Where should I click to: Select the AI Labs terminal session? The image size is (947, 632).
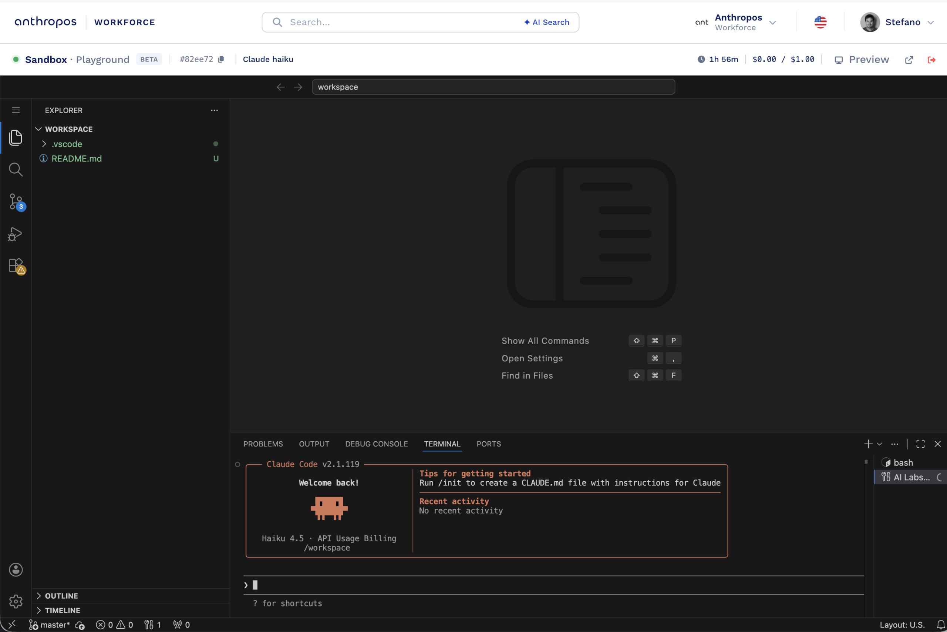[911, 477]
